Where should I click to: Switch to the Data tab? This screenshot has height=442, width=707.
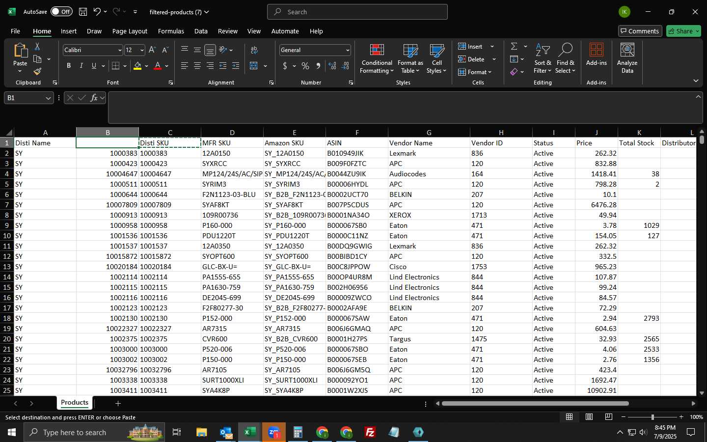click(x=201, y=31)
